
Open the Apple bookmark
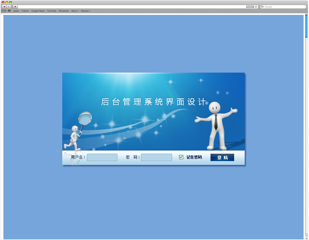click(x=16, y=11)
